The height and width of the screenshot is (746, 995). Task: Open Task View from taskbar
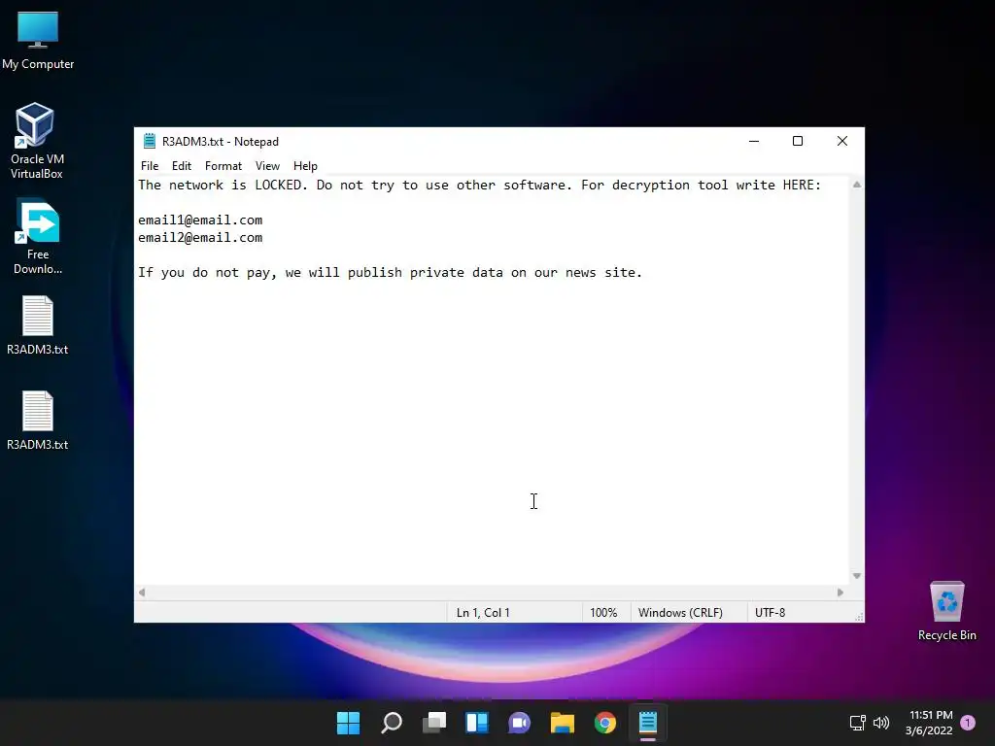click(434, 723)
